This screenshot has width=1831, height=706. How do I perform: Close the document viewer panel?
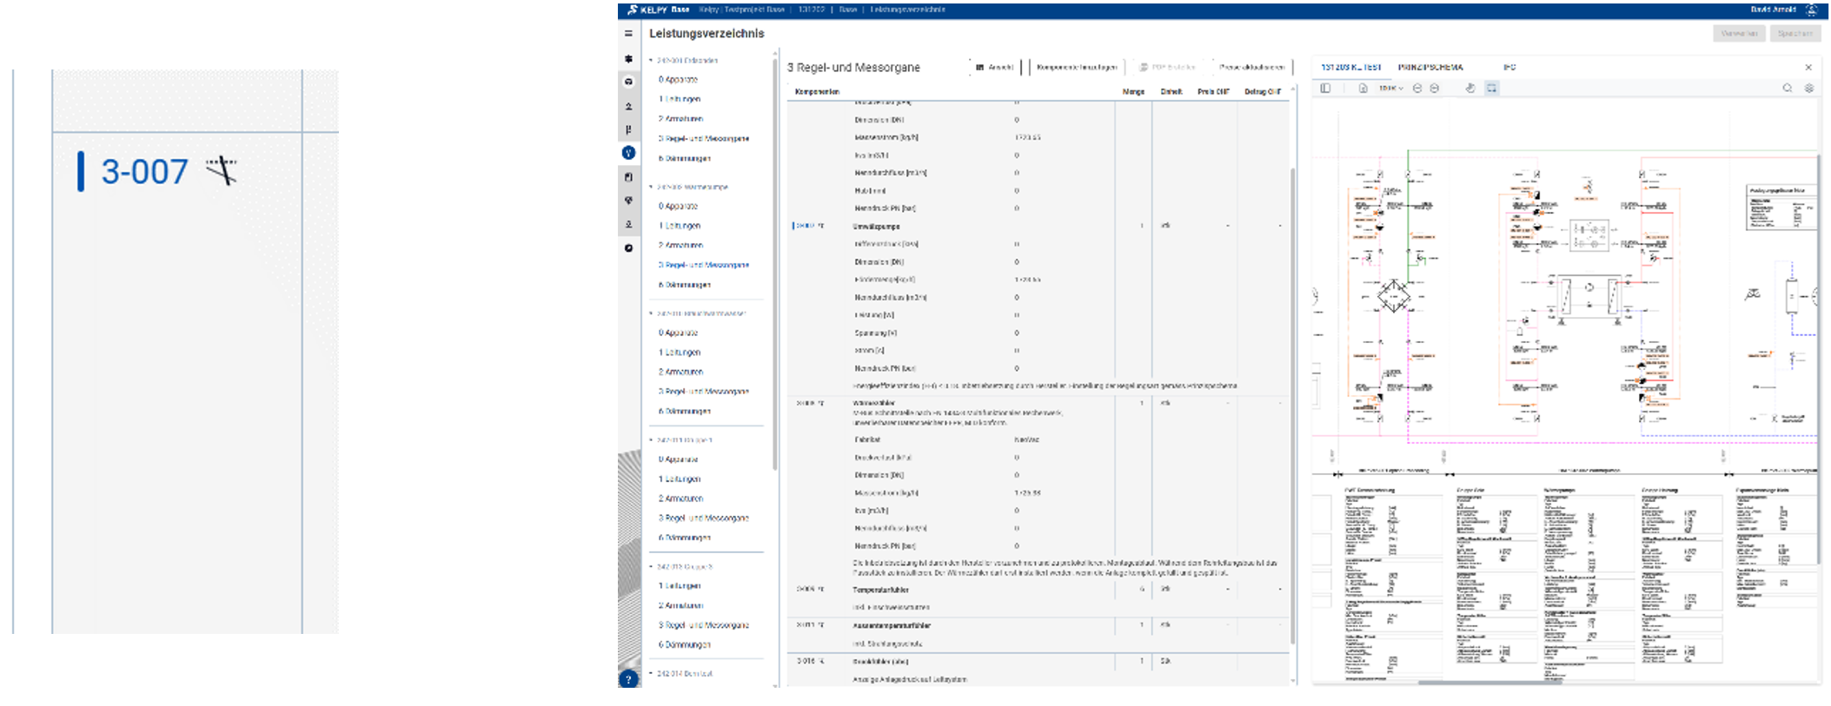pyautogui.click(x=1808, y=67)
